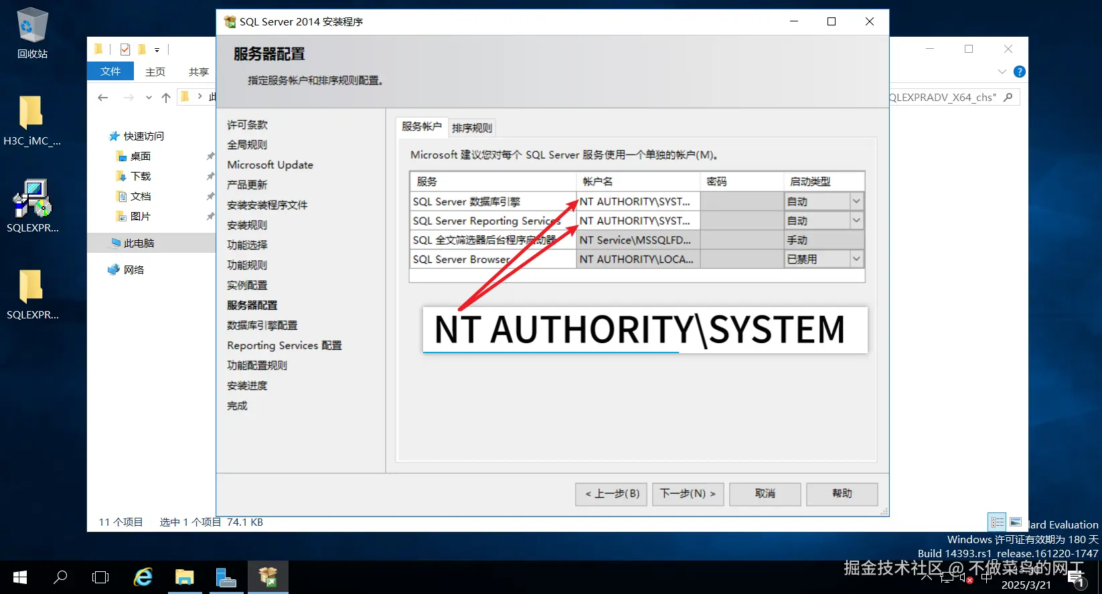Select the H3C_iMC folder on desktop
1102x594 pixels.
31,120
